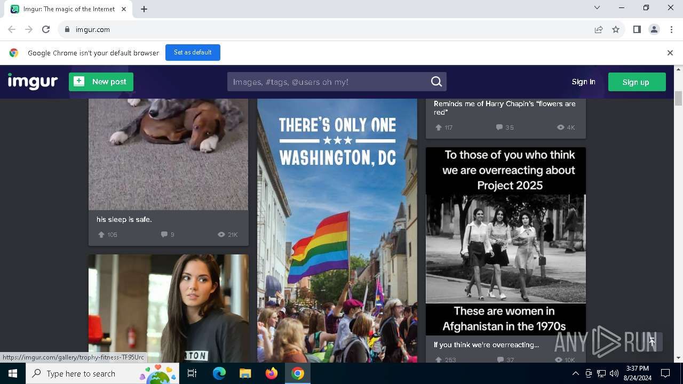
Task: Toggle Chrome side panel
Action: [x=637, y=29]
